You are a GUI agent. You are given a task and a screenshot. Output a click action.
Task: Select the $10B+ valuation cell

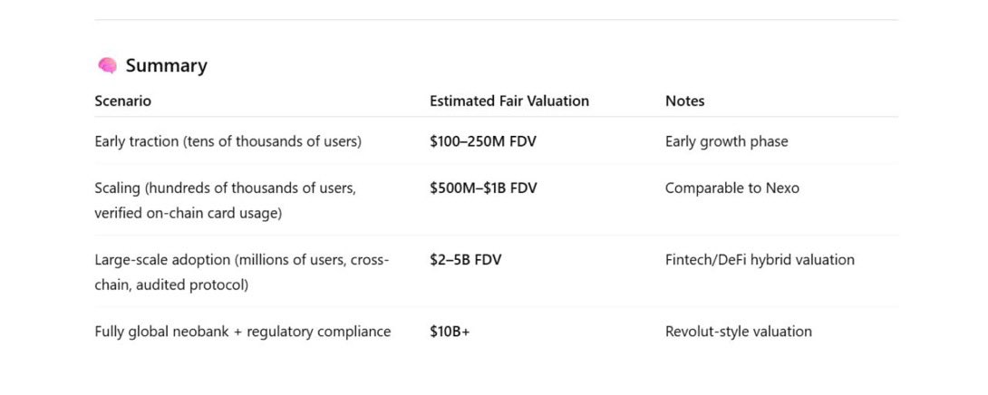pos(450,332)
